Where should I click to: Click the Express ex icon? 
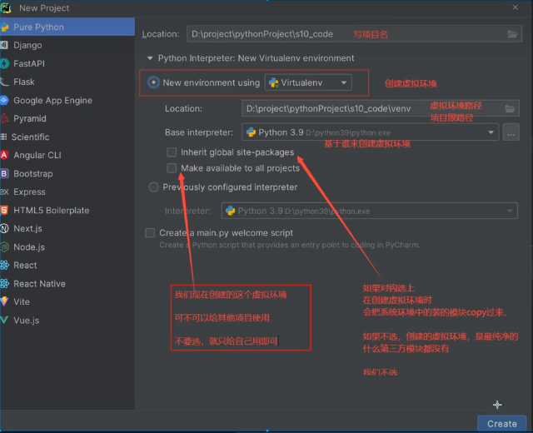coord(4,192)
